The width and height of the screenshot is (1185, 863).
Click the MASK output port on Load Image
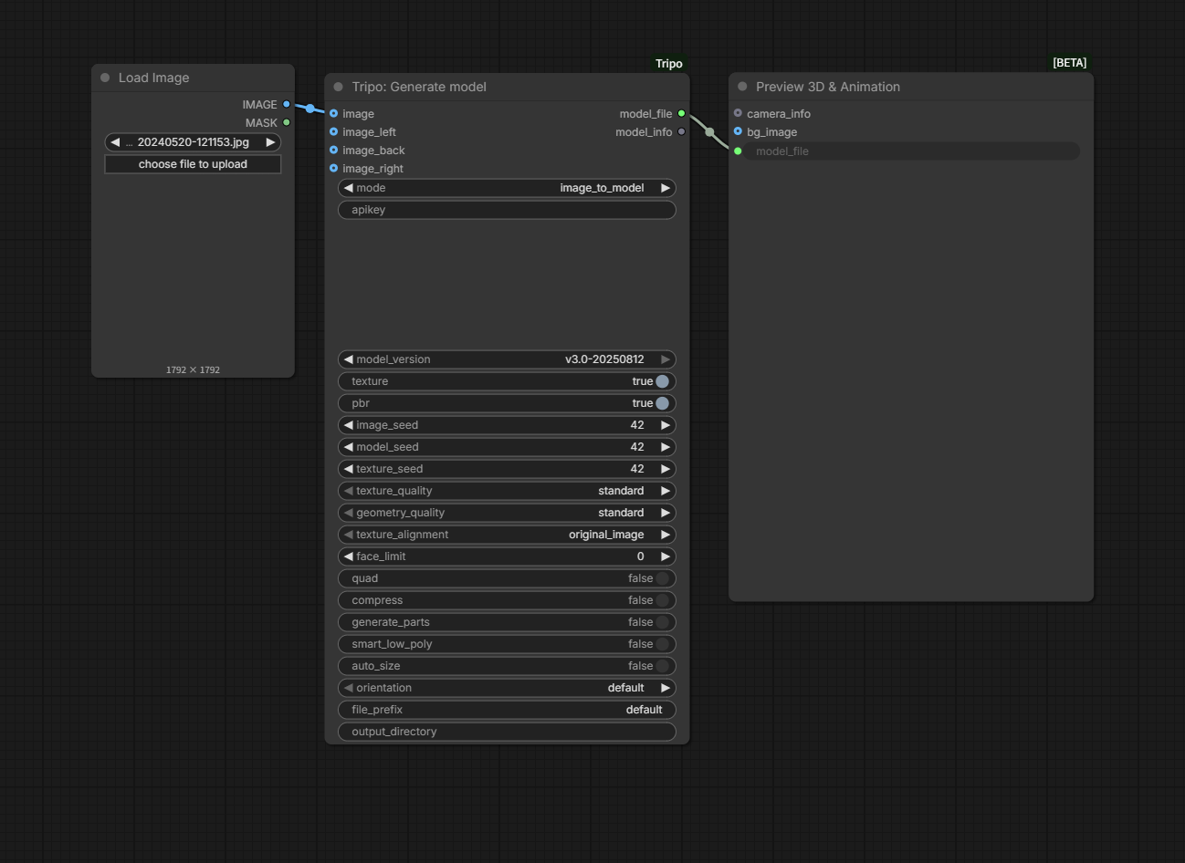pos(287,122)
